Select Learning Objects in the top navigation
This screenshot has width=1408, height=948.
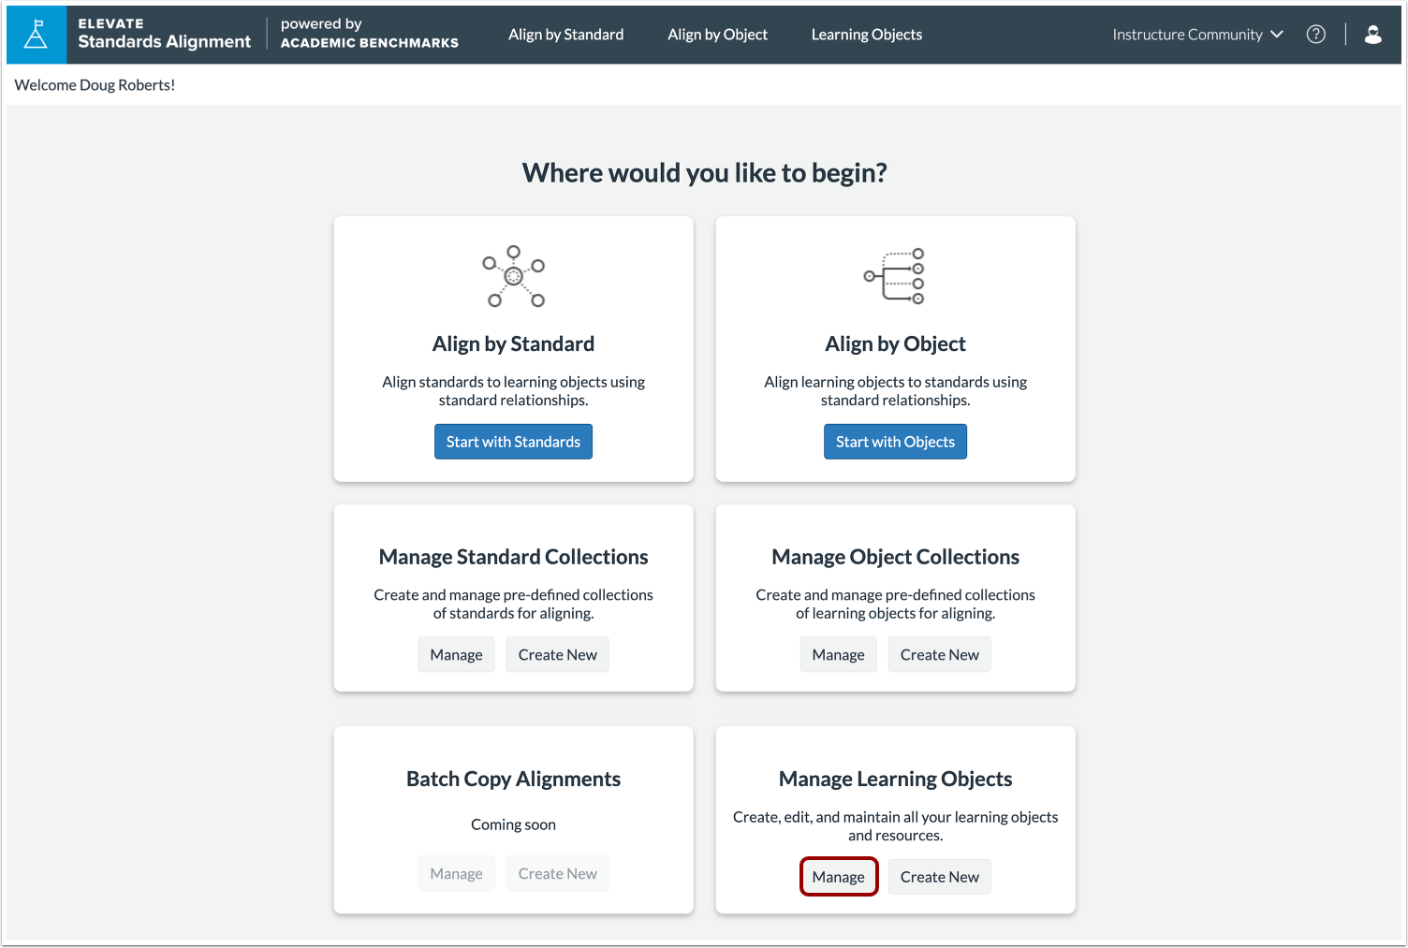pos(866,34)
